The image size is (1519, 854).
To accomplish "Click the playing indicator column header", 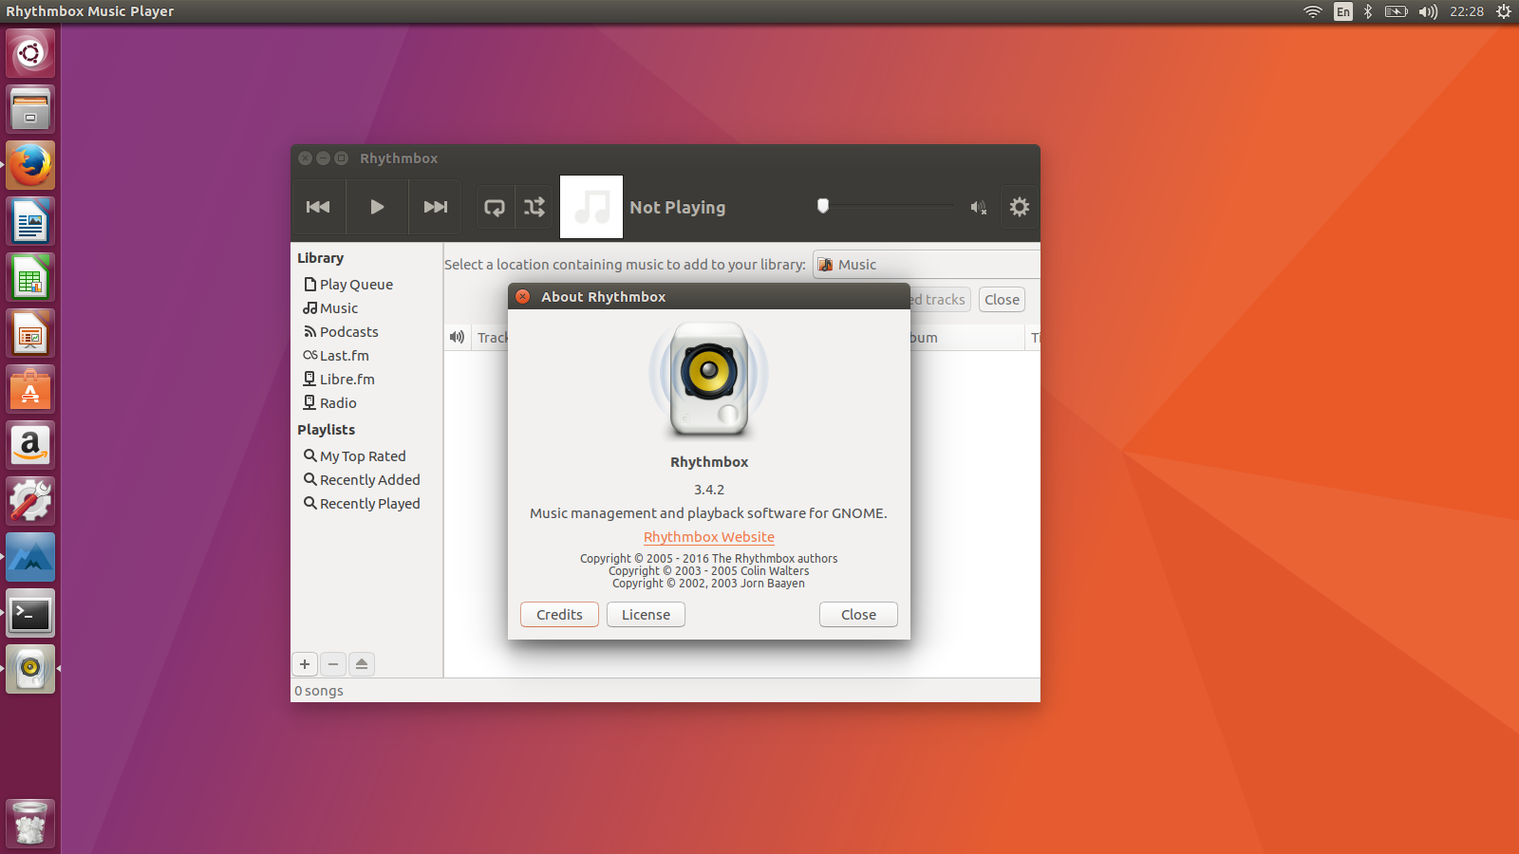I will pyautogui.click(x=458, y=338).
